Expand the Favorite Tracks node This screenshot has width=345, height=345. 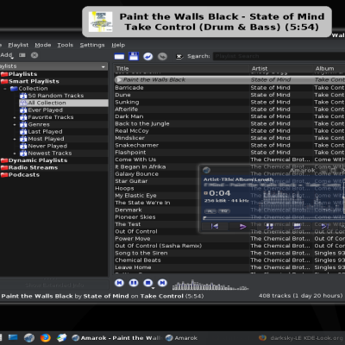click(15, 117)
